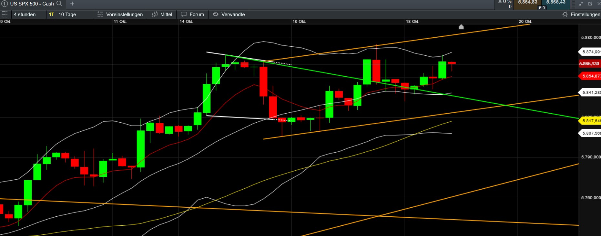Image resolution: width=601 pixels, height=236 pixels.
Task: Click the Forum speech bubble icon
Action: pyautogui.click(x=184, y=14)
